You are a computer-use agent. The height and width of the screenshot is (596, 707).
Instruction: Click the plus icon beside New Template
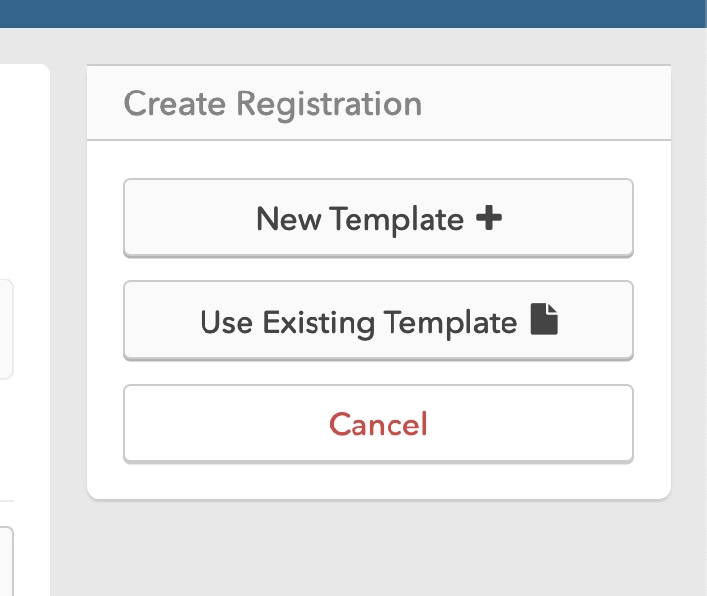(489, 219)
